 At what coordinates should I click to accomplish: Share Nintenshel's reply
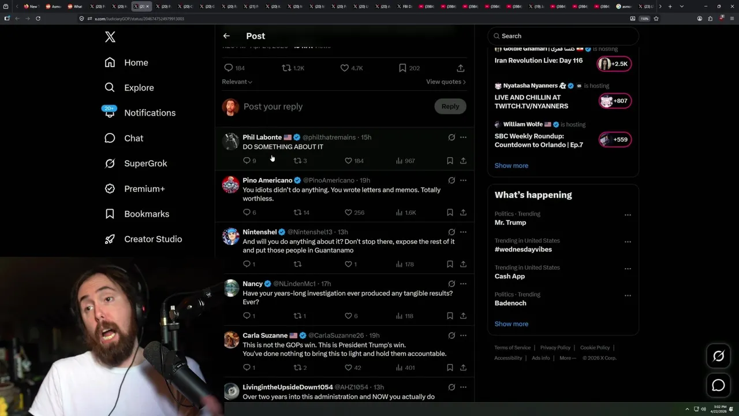[463, 264]
